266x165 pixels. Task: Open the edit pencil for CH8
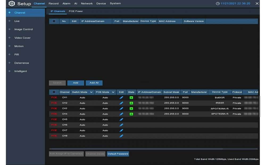pyautogui.click(x=121, y=136)
